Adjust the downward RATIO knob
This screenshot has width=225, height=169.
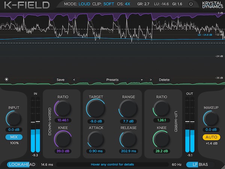[x=63, y=109]
